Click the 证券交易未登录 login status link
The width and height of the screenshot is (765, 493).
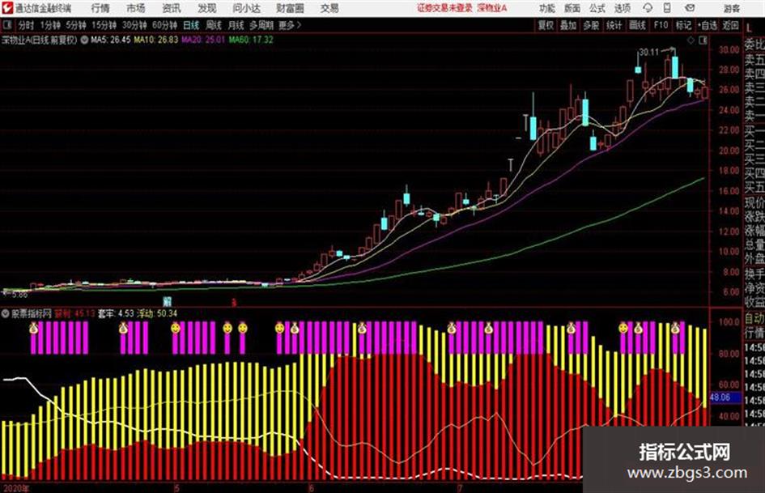click(444, 8)
